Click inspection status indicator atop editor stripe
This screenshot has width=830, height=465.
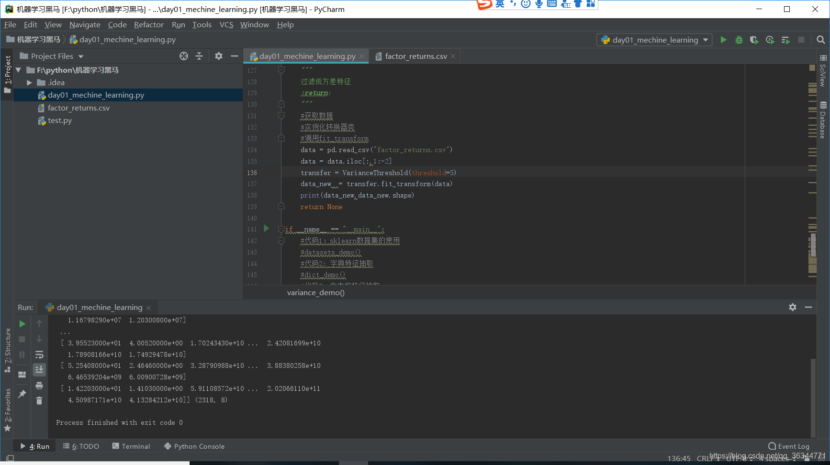click(812, 68)
